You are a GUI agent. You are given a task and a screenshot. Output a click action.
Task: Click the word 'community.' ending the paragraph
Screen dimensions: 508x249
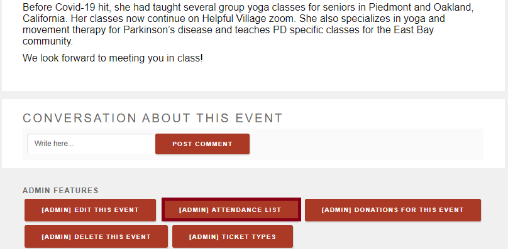pyautogui.click(x=48, y=41)
